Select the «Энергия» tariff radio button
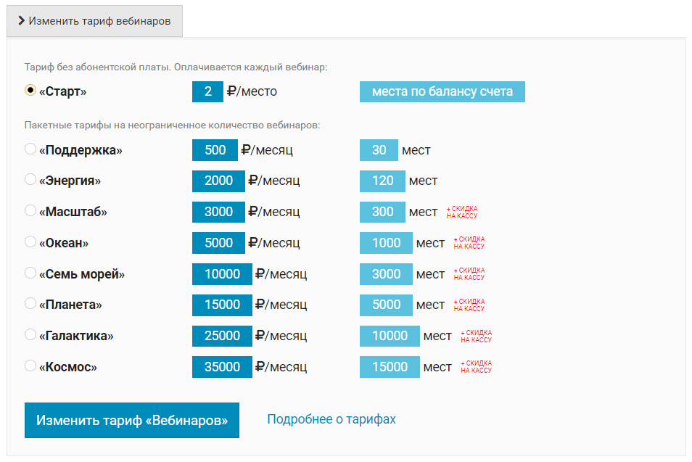The width and height of the screenshot is (692, 462). [x=30, y=180]
